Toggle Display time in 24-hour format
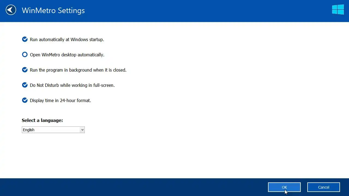Viewport: 349px width, 196px height. click(25, 100)
